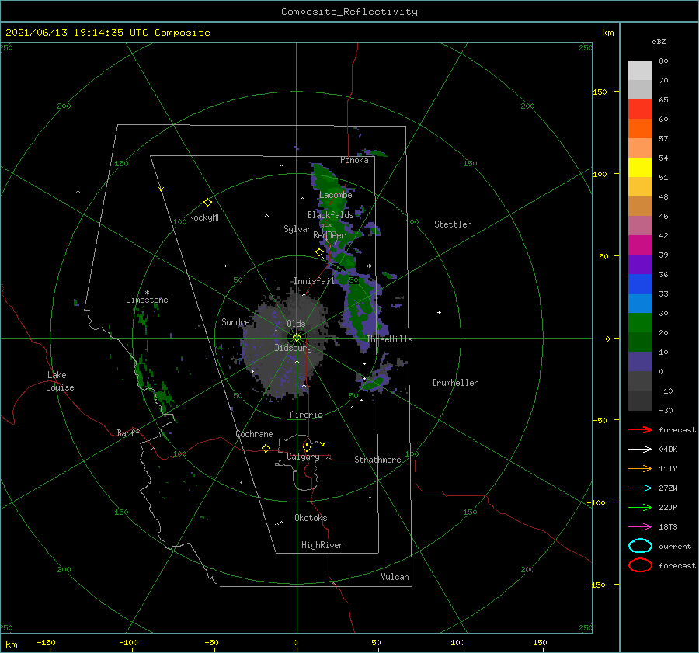Click the green 30 dBZ color swatch
Viewport: 699px width, 653px height.
[x=640, y=322]
